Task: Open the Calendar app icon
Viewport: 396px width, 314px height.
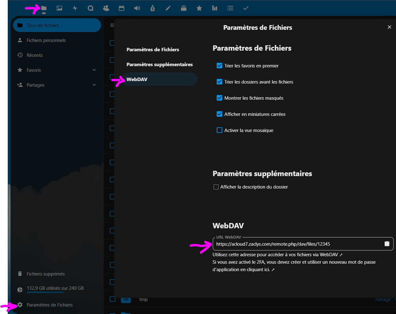Action: (122, 8)
